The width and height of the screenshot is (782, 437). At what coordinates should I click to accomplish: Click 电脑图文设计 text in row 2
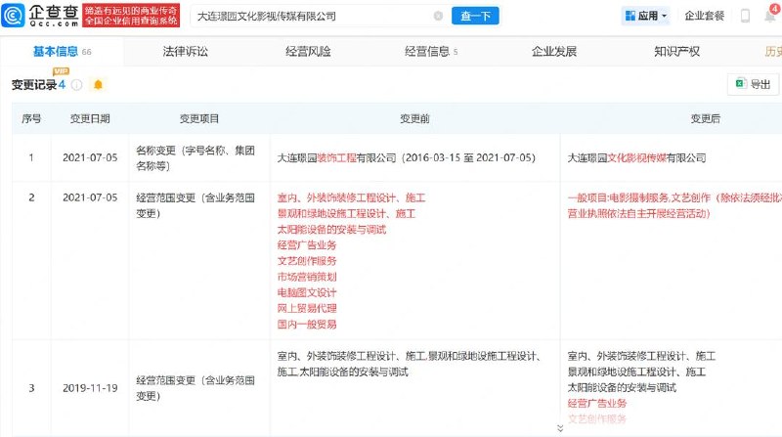[x=307, y=293]
